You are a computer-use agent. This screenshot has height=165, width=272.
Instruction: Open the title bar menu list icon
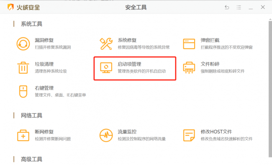(x=239, y=7)
